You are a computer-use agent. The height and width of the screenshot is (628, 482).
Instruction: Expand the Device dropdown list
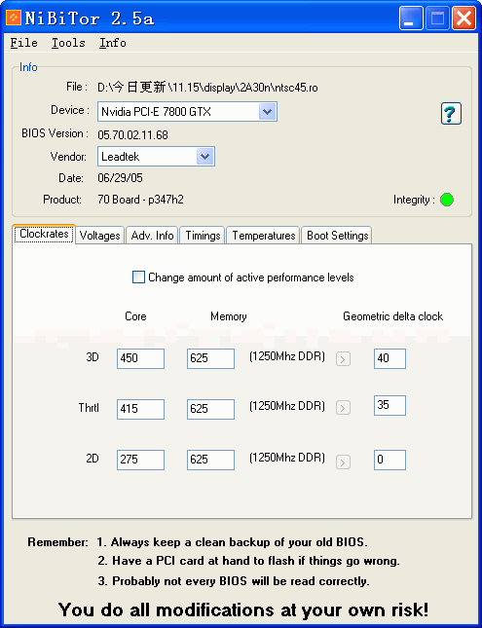[x=267, y=112]
